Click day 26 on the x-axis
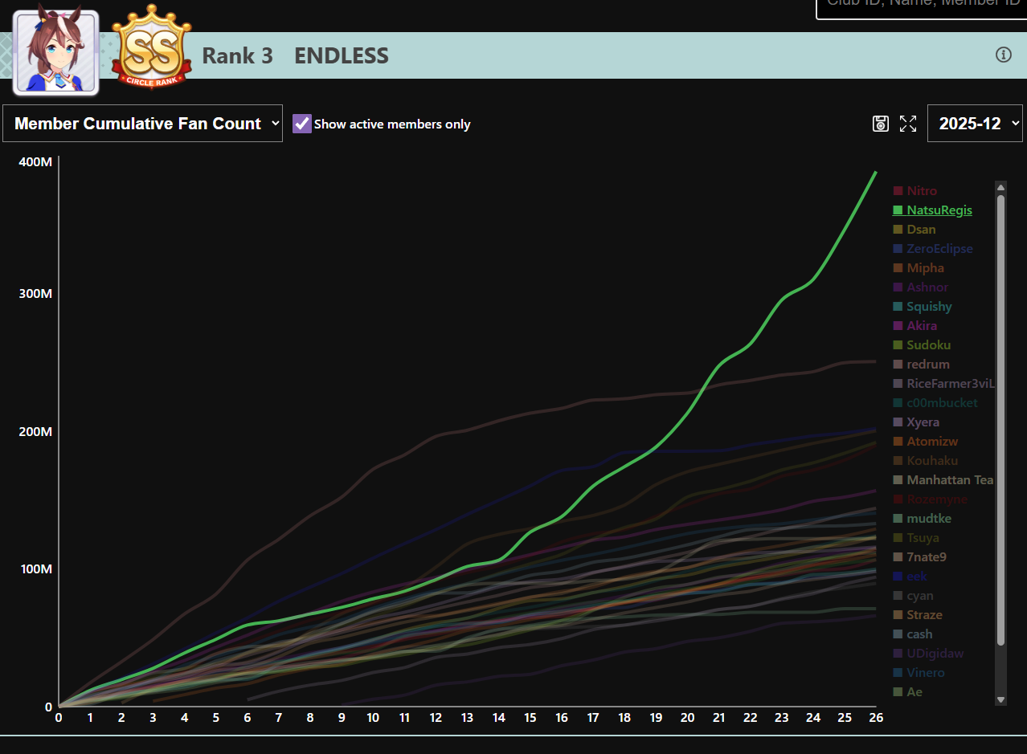This screenshot has height=754, width=1027. pyautogui.click(x=876, y=717)
